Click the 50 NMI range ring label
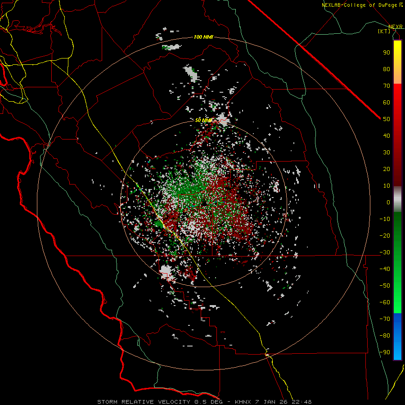 [x=203, y=120]
